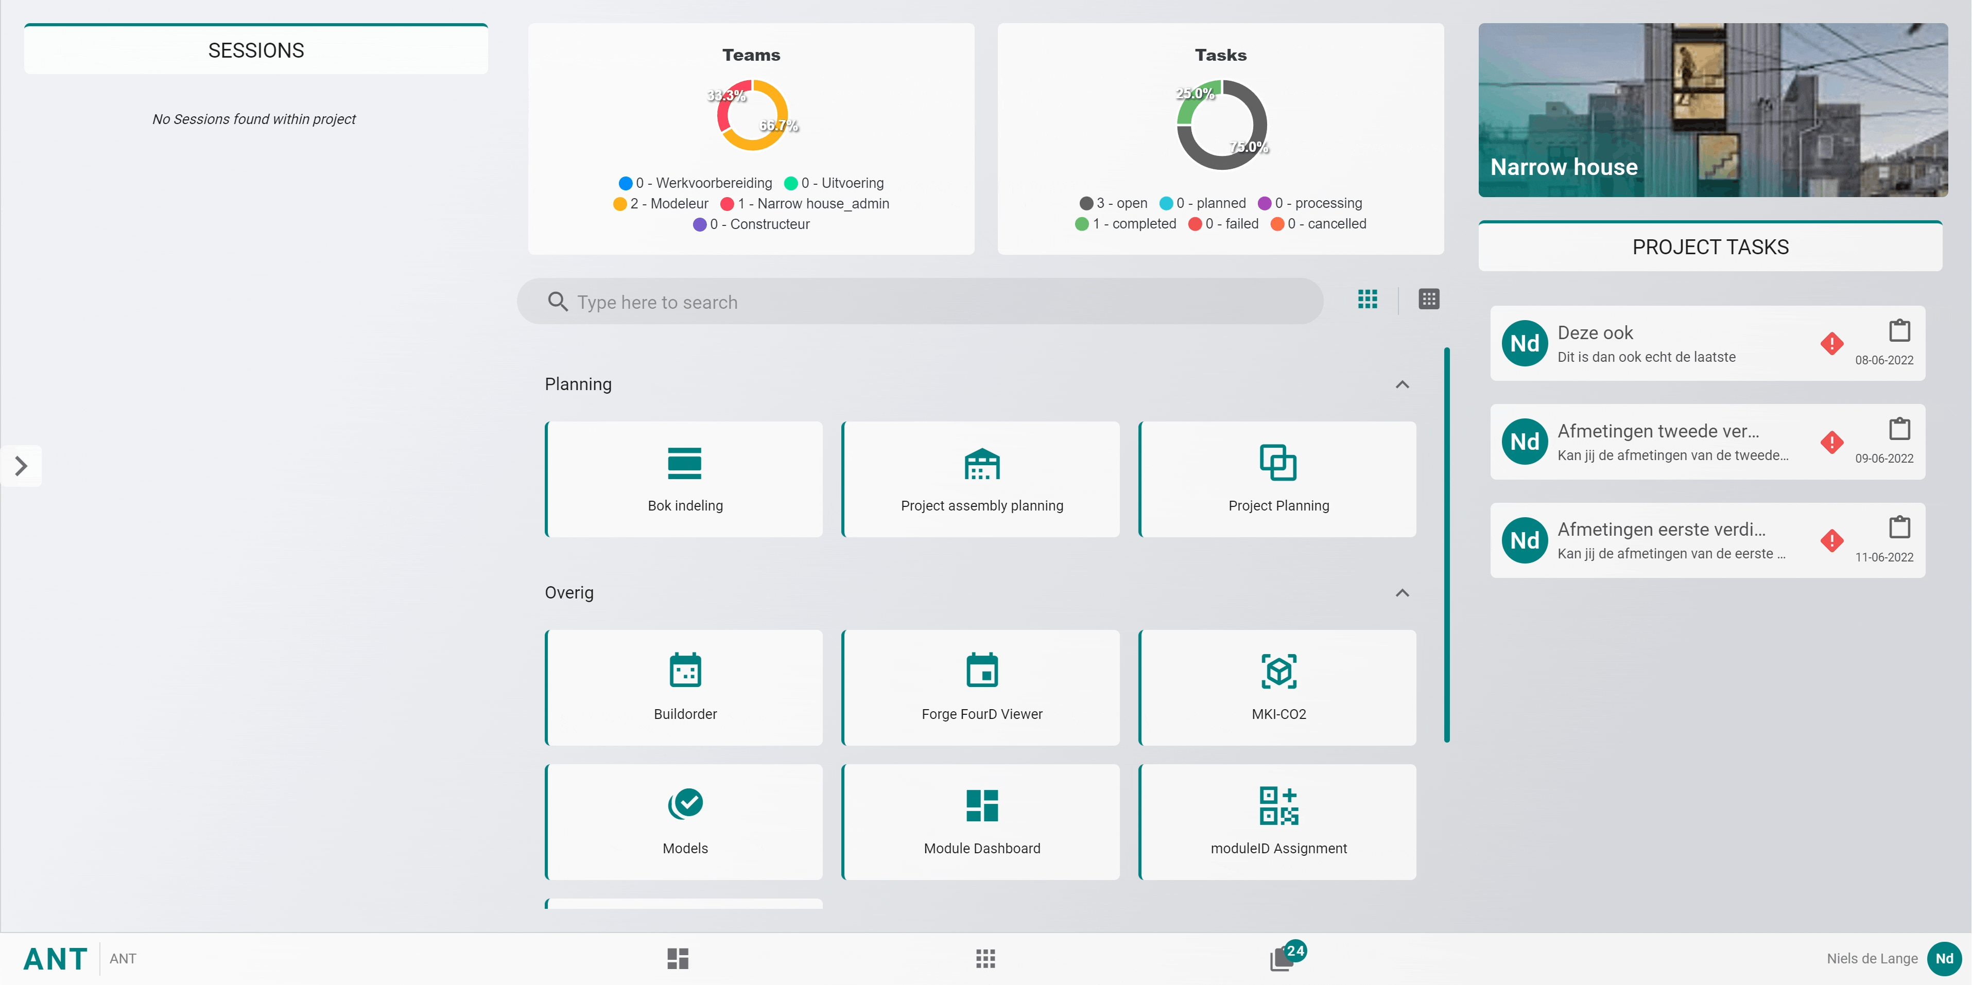1972x985 pixels.
Task: Toggle the open tasks legend item
Action: (1113, 203)
